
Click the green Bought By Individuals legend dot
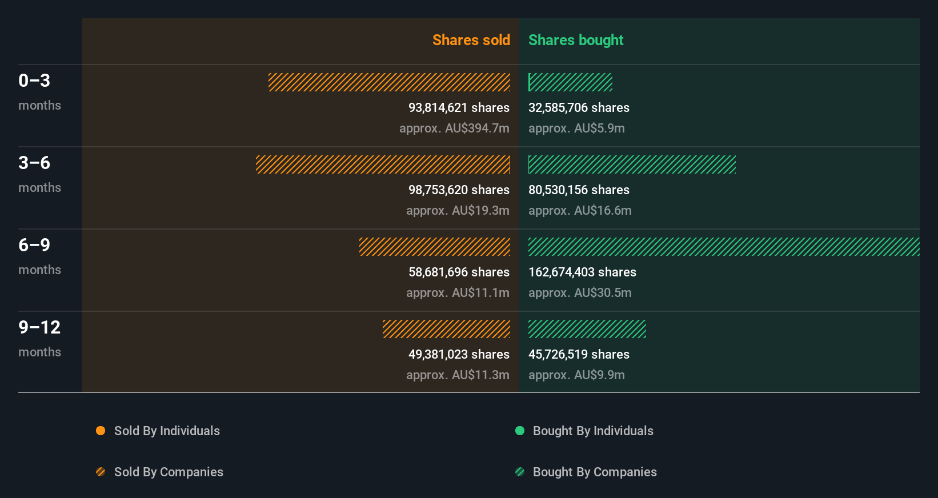tap(520, 431)
